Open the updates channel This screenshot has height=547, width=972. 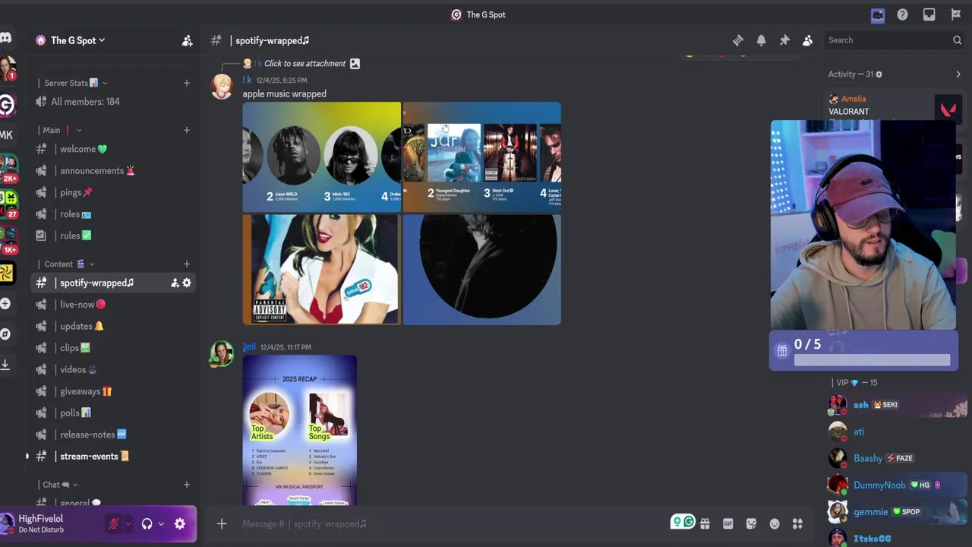pyautogui.click(x=114, y=326)
